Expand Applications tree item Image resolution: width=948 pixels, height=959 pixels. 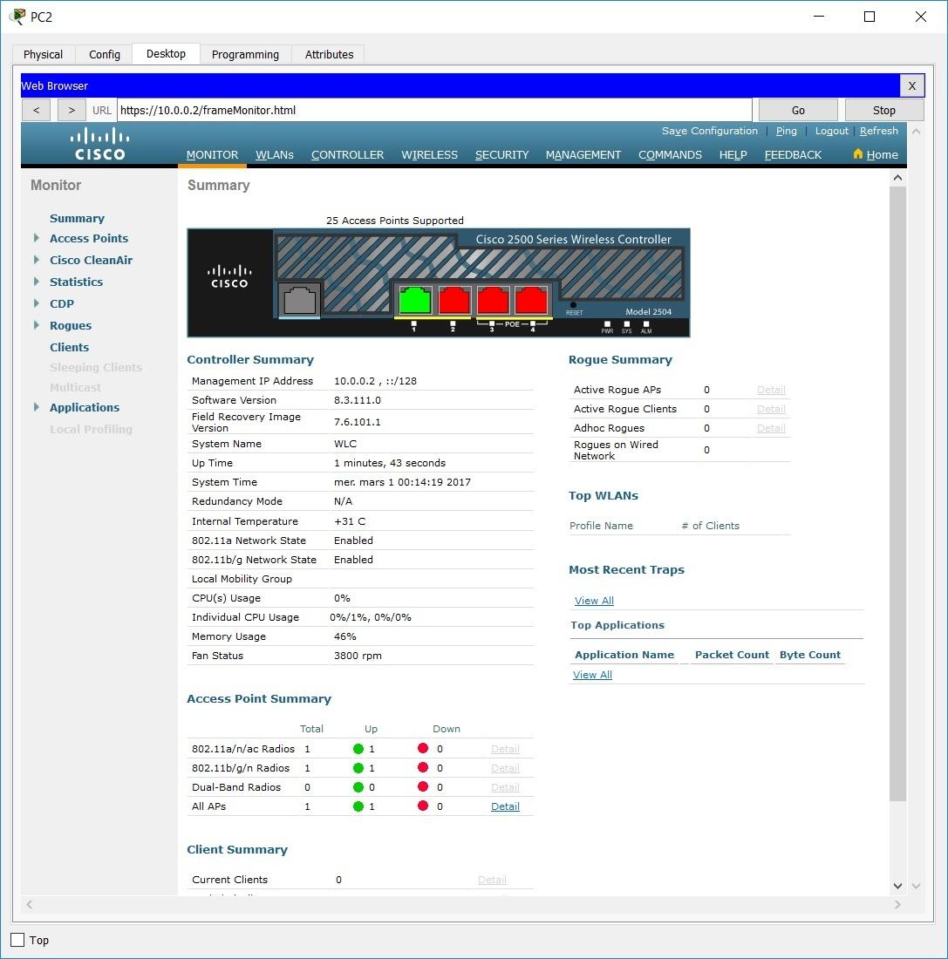[x=36, y=407]
